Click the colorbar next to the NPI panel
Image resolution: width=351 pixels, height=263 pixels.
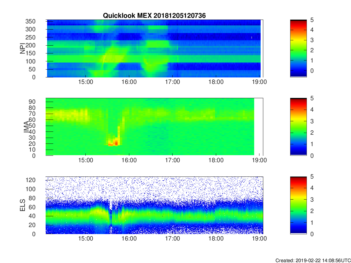[298, 49]
